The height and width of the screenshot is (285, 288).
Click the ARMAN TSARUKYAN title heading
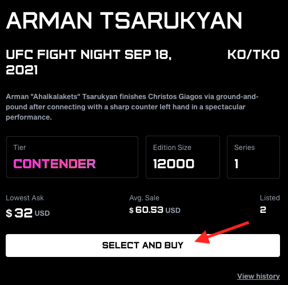tap(124, 21)
